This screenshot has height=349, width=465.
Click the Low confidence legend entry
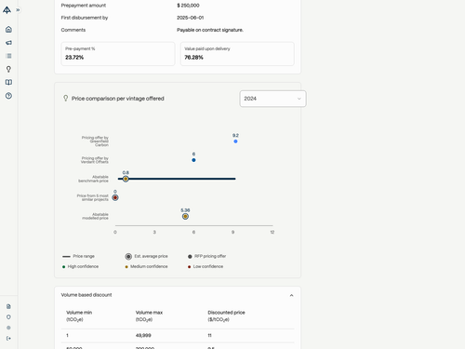[x=206, y=266]
